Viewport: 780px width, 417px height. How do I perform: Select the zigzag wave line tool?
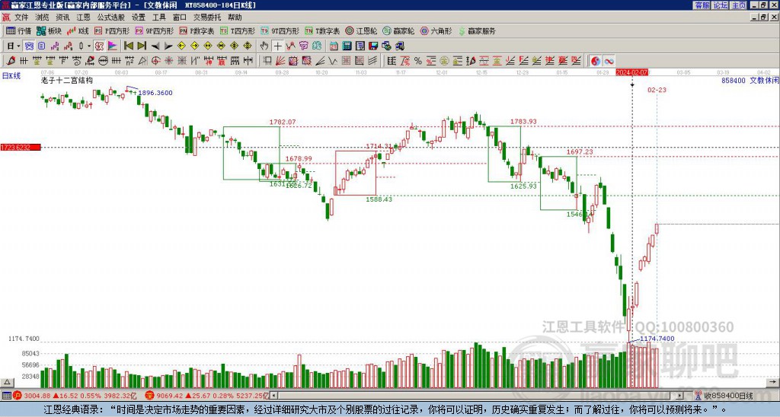(333, 61)
